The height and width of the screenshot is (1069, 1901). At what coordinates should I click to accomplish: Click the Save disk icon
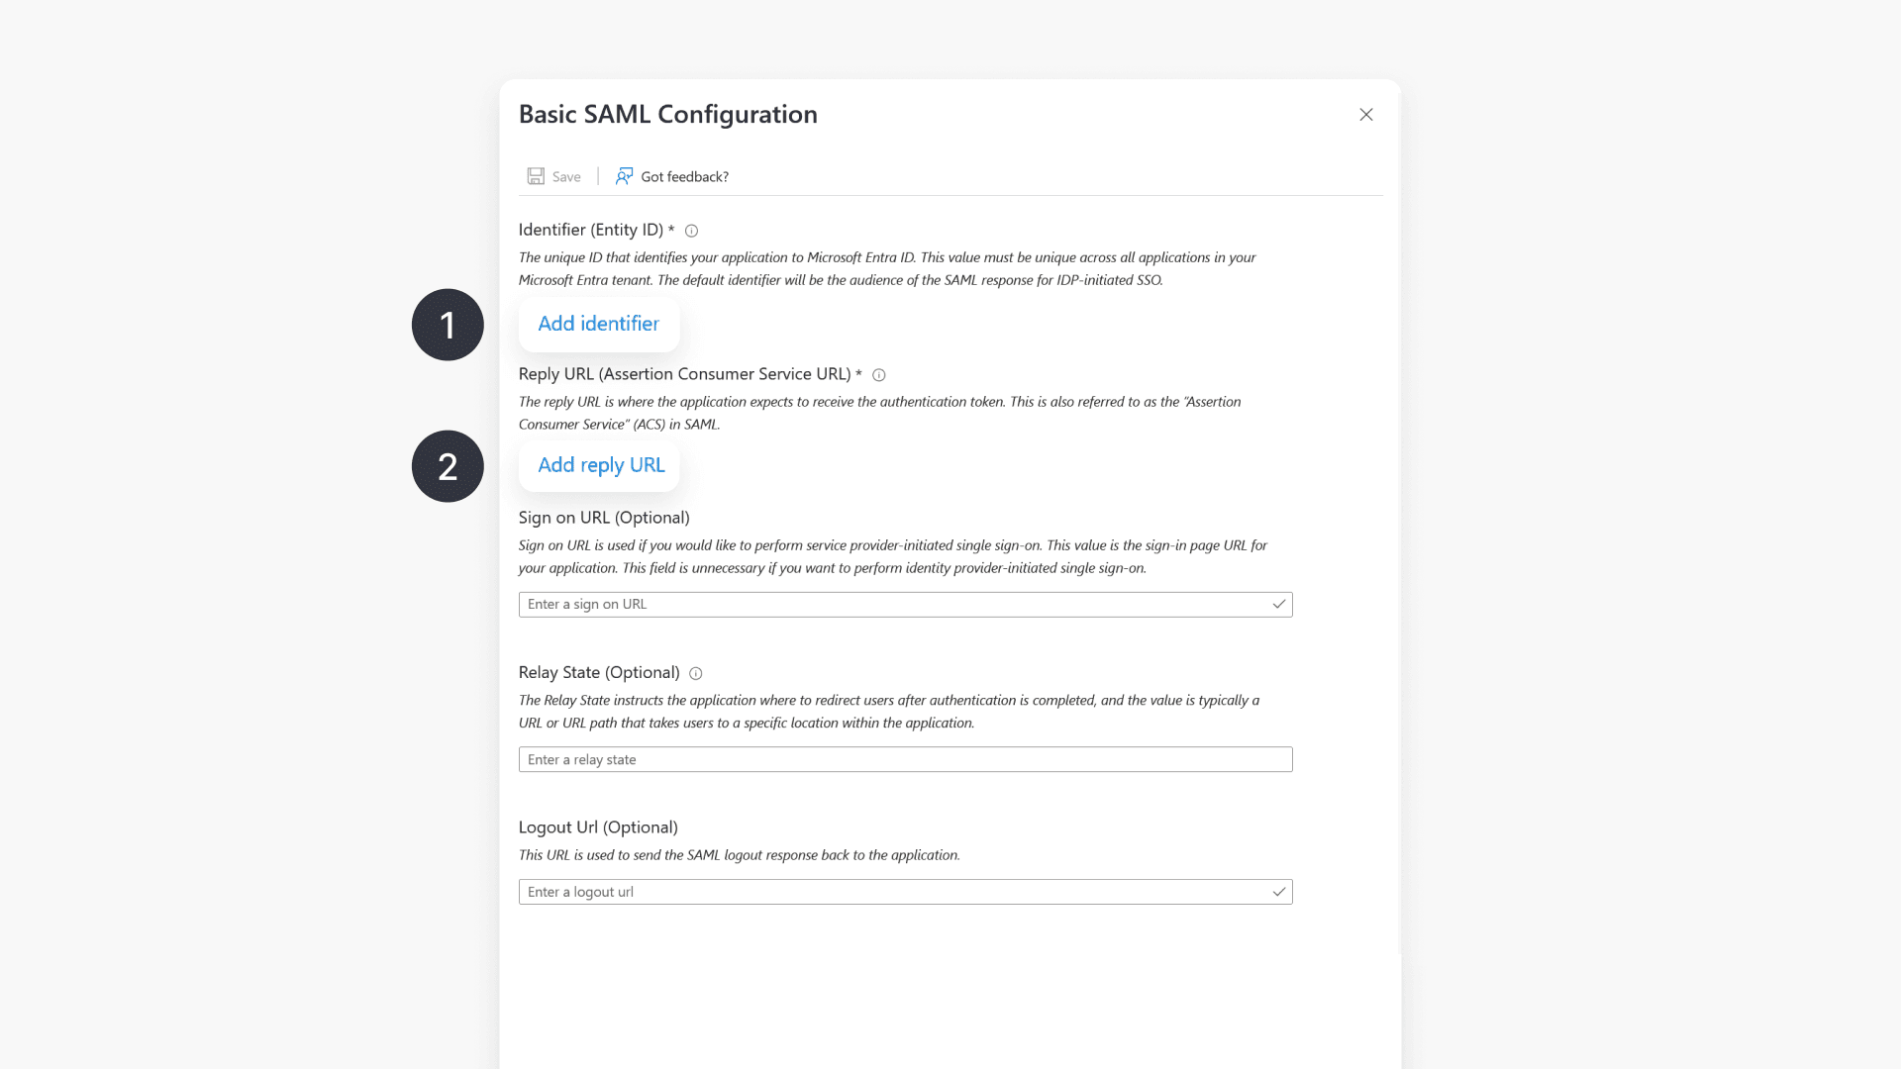(x=536, y=175)
